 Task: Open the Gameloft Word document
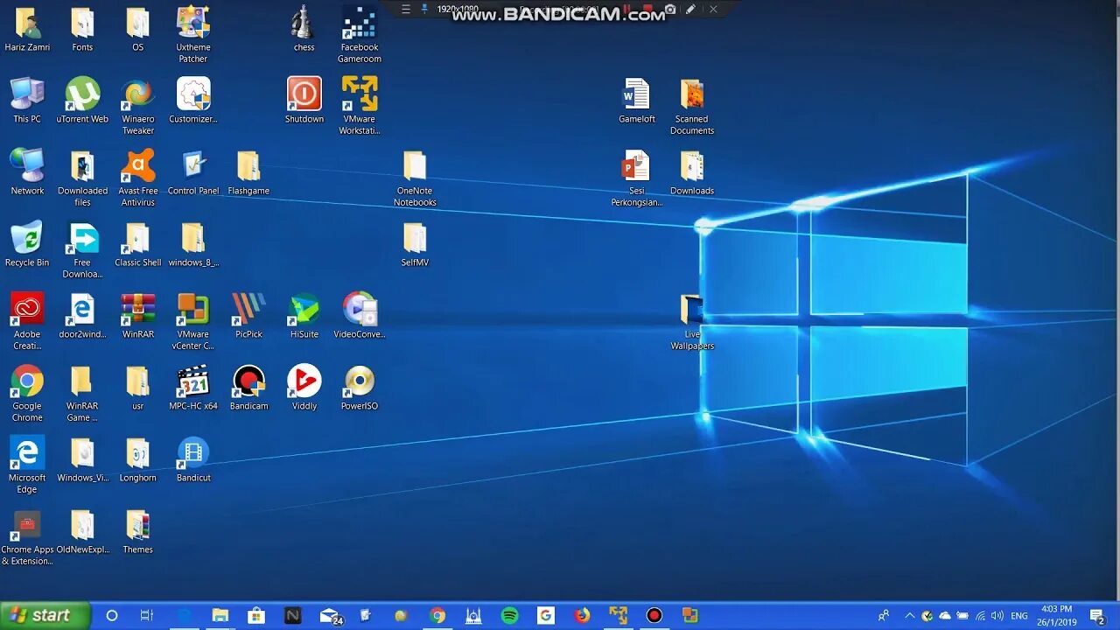(x=636, y=101)
